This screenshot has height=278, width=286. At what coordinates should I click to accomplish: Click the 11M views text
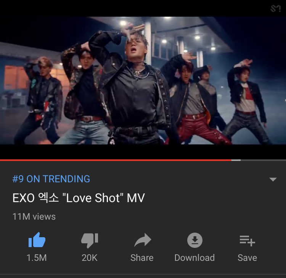point(34,217)
